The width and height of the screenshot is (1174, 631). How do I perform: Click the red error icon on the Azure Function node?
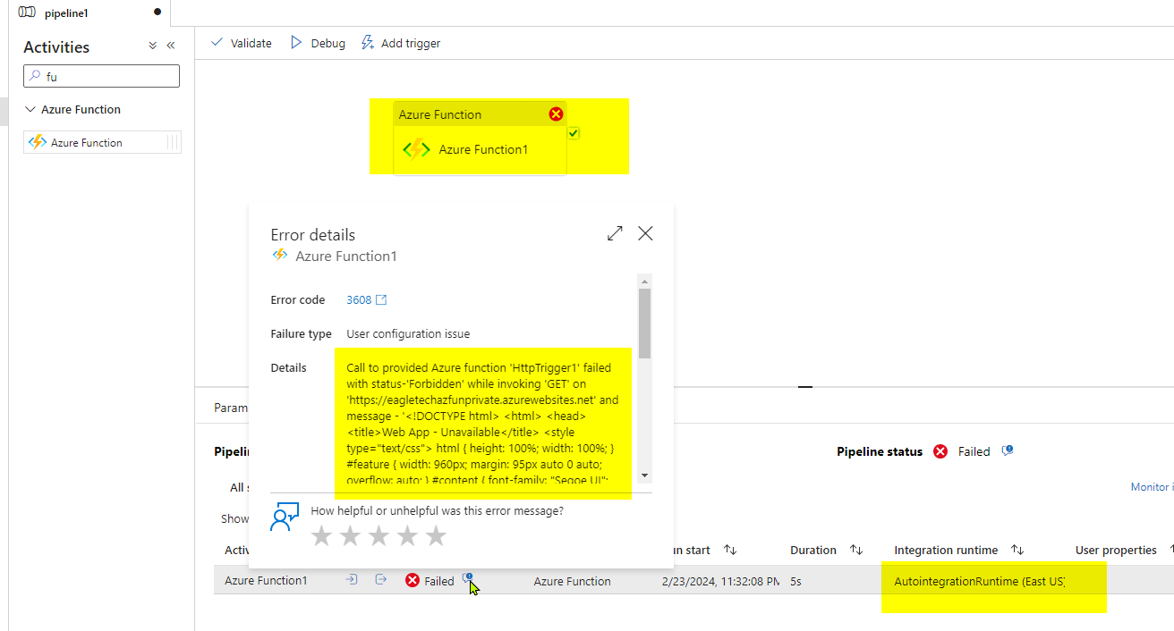click(x=556, y=114)
